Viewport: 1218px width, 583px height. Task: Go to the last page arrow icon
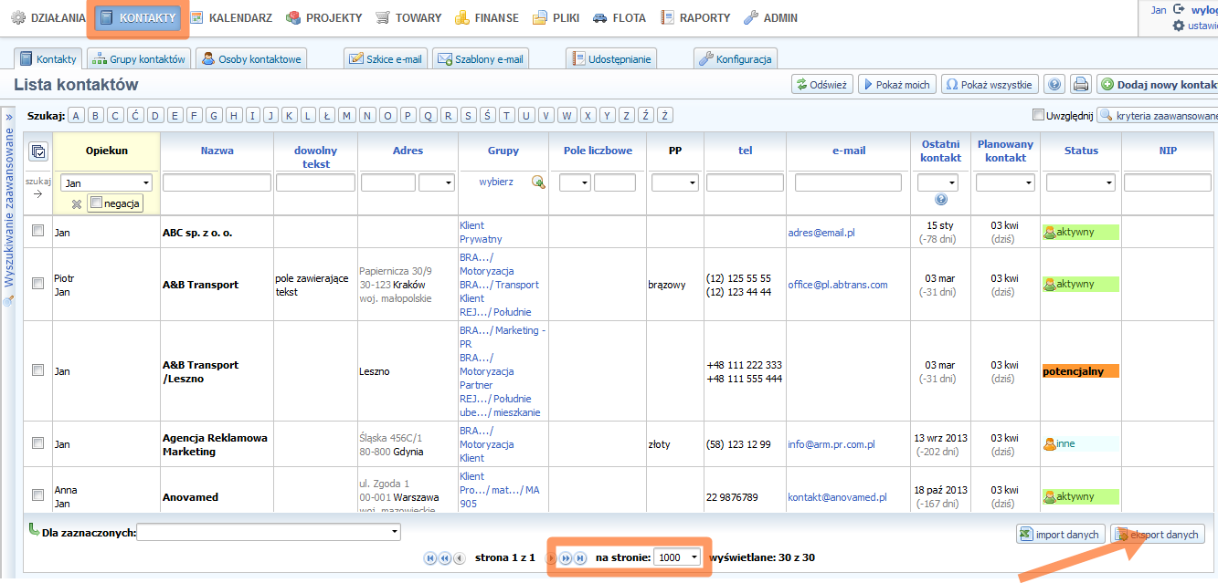tap(580, 557)
